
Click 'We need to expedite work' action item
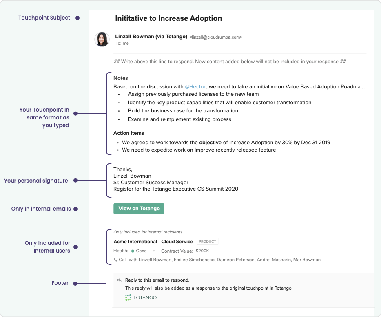coord(199,150)
